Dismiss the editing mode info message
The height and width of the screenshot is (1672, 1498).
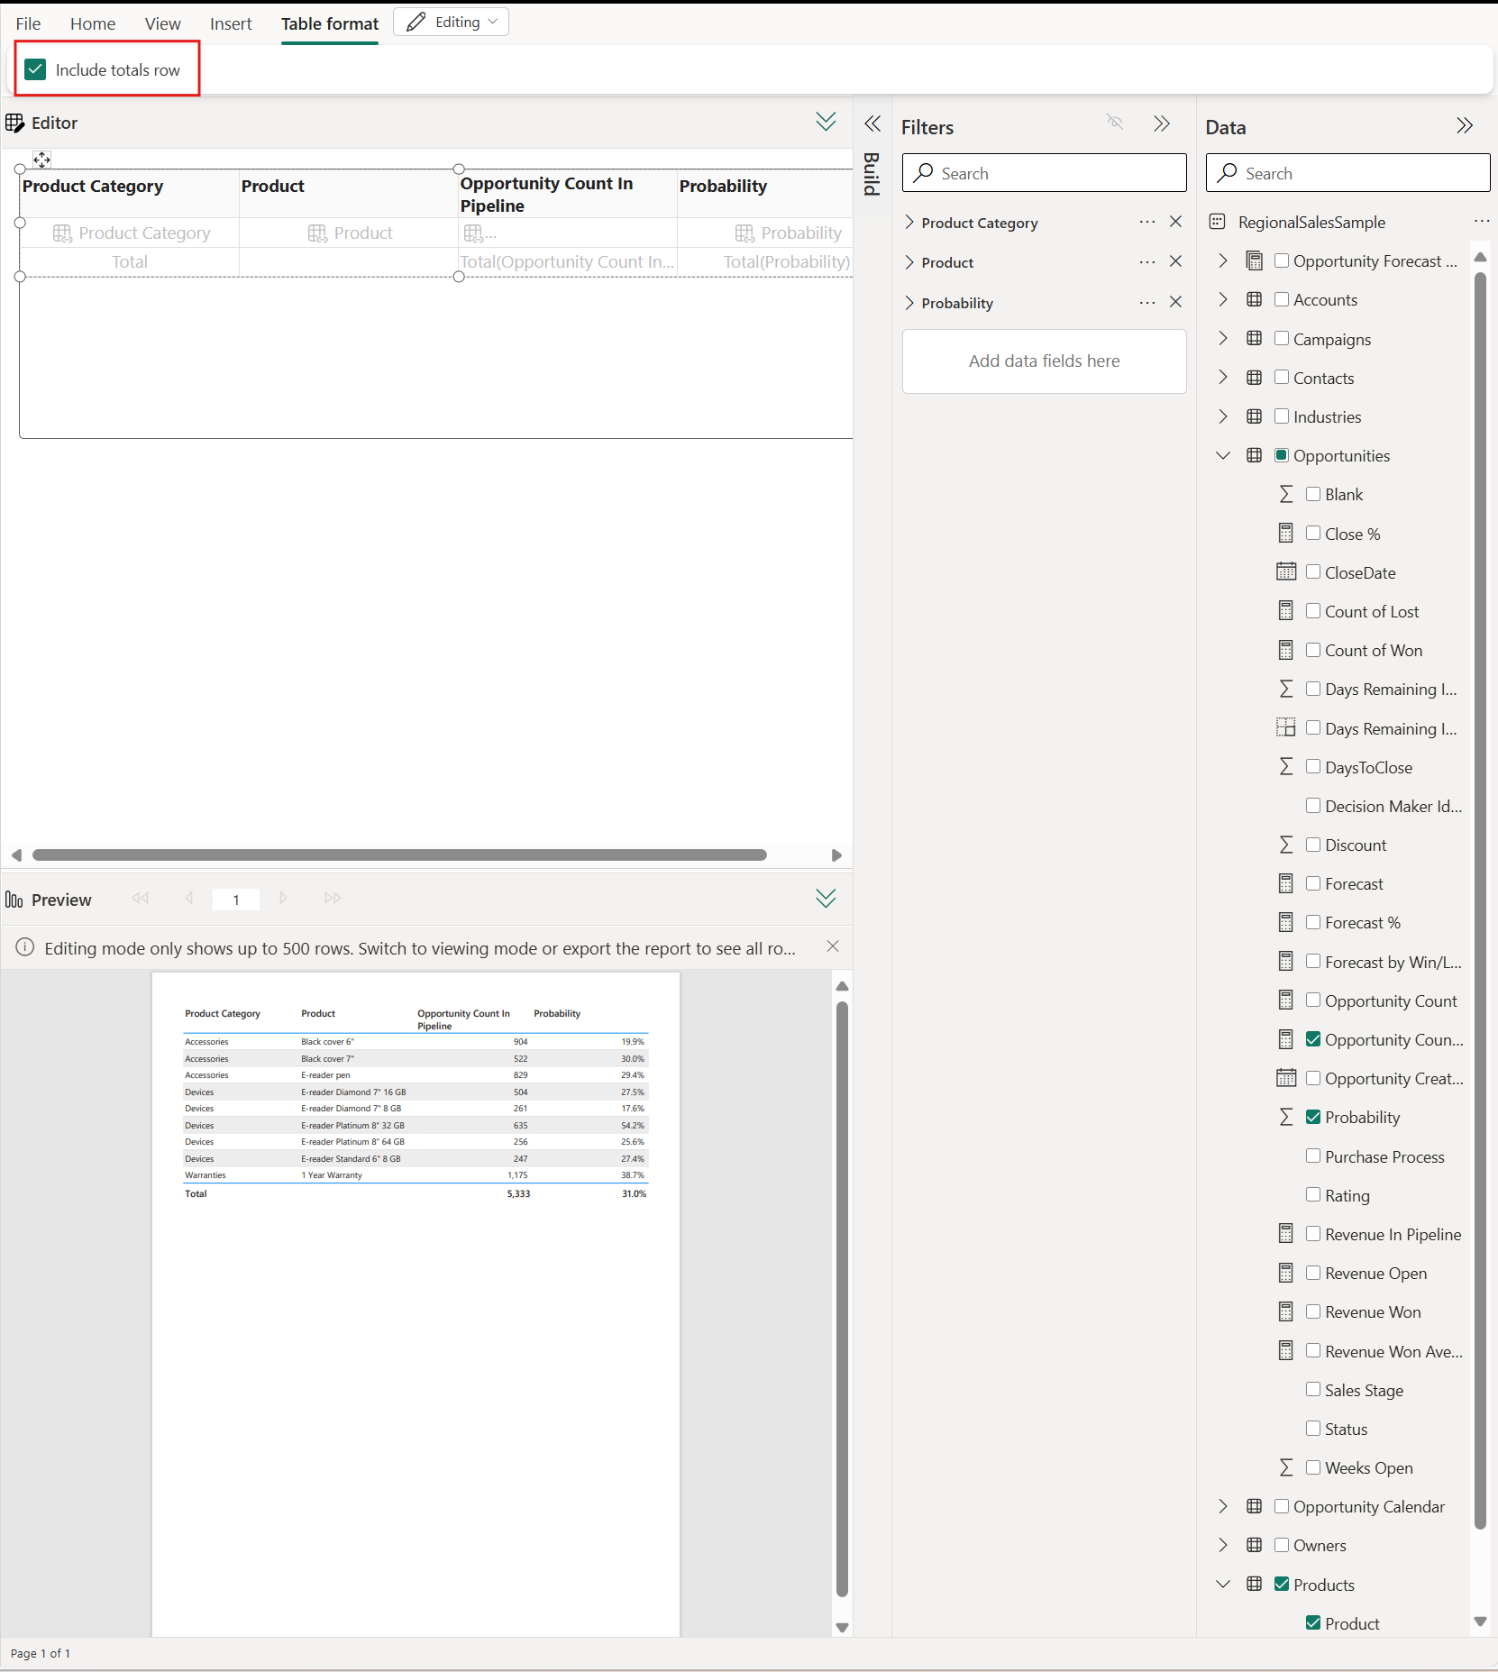pos(832,946)
